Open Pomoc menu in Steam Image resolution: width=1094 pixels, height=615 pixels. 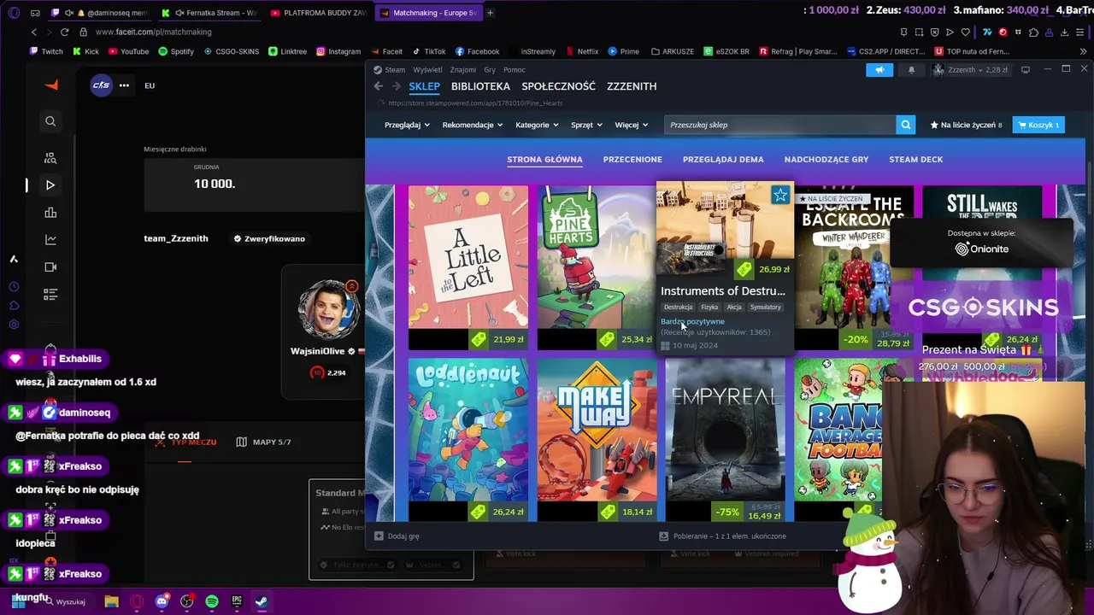point(515,70)
